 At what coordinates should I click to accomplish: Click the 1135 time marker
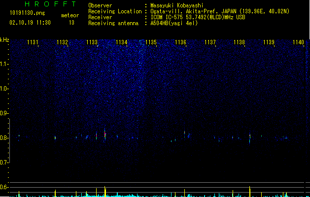coord(151,42)
